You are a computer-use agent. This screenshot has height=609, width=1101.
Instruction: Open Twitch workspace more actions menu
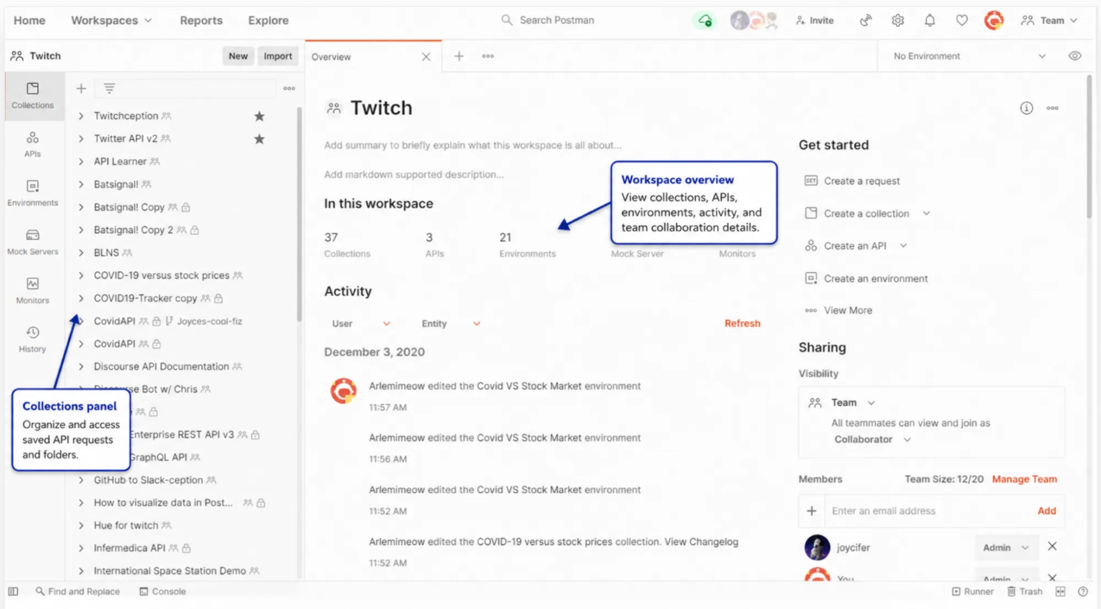(1053, 108)
